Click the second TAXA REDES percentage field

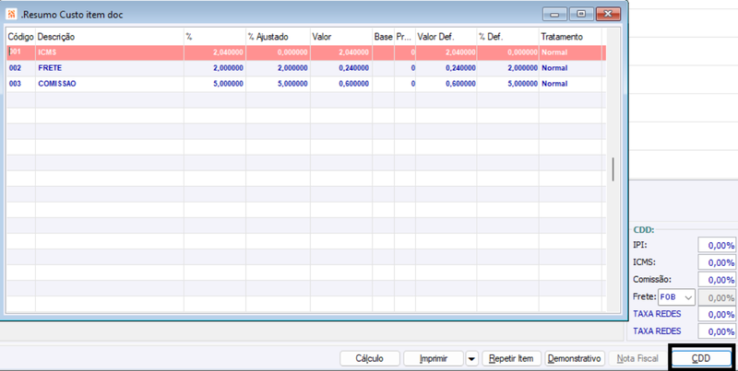pyautogui.click(x=717, y=331)
